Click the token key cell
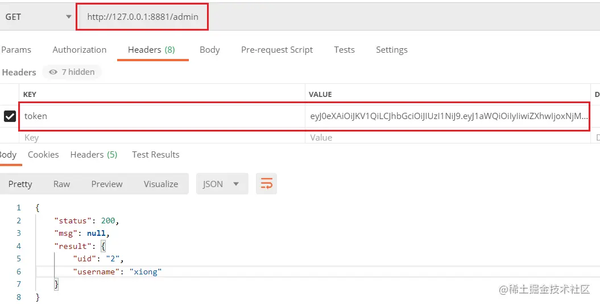This screenshot has height=305, width=600. 162,116
